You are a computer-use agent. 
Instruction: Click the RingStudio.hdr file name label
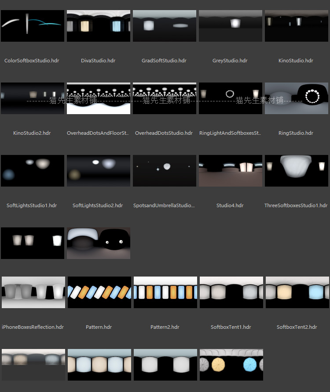click(x=296, y=133)
